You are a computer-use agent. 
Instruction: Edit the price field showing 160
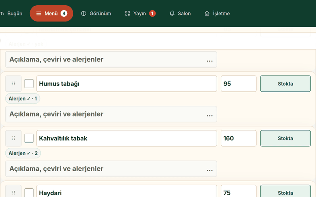point(239,138)
